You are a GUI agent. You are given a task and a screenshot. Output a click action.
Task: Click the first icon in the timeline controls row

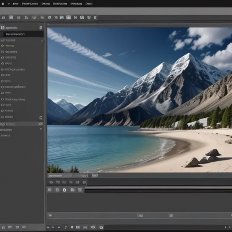(x=49, y=190)
